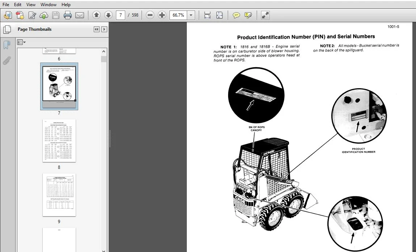
Task: Collapse navigation pane with double-left arrows
Action: 97,29
